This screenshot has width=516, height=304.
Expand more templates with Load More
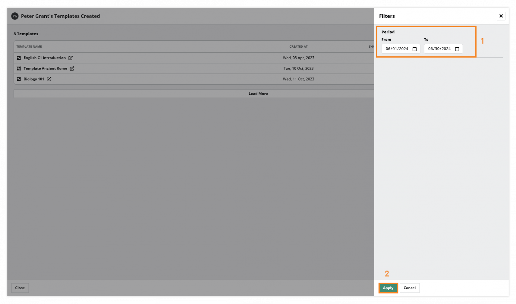[x=258, y=94]
